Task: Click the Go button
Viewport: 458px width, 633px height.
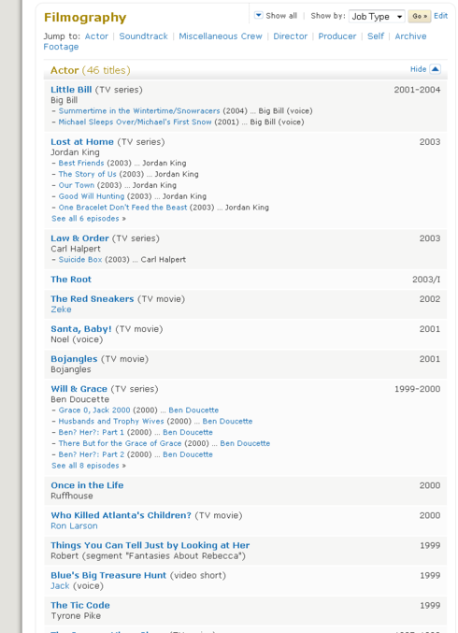Action: click(420, 16)
